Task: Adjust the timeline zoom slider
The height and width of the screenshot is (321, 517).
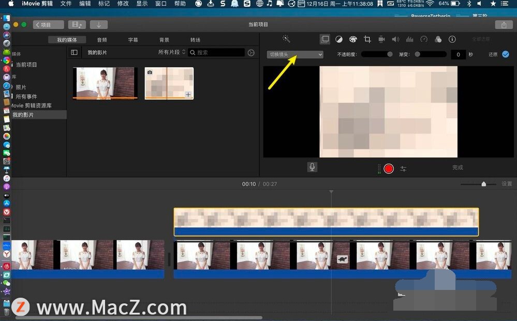Action: click(478, 184)
